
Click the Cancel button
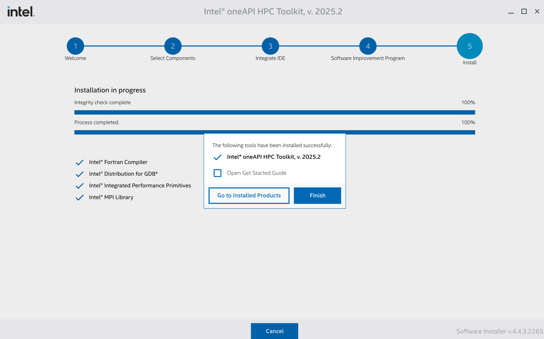274,331
